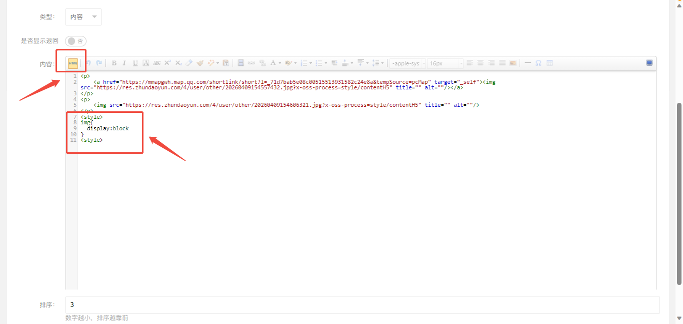
Task: Click the eraser clear-format icon
Action: (x=188, y=63)
